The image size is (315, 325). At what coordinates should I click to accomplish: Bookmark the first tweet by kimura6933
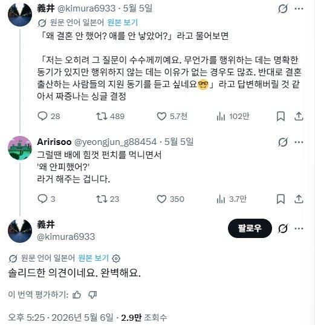(281, 116)
